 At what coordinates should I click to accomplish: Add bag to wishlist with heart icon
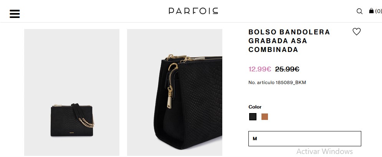click(x=357, y=32)
